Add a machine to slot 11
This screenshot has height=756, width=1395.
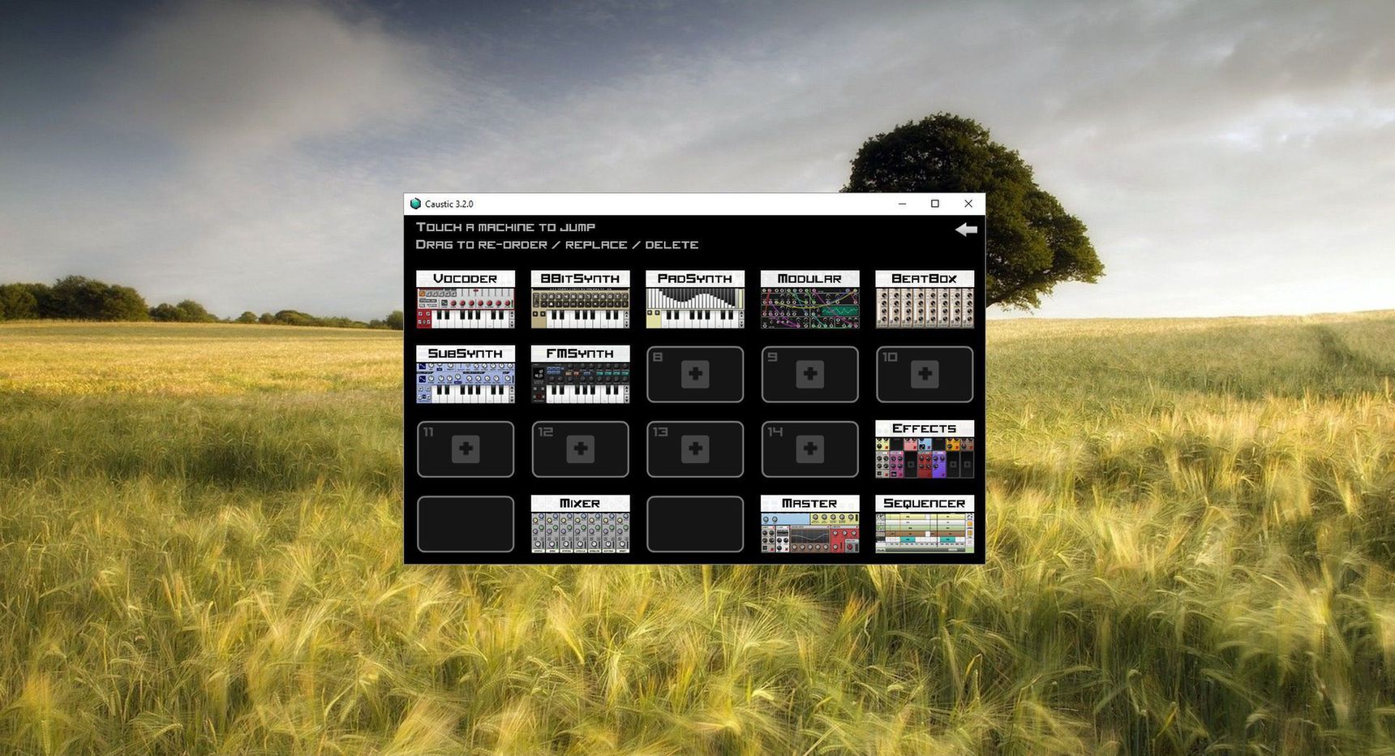[x=466, y=449]
